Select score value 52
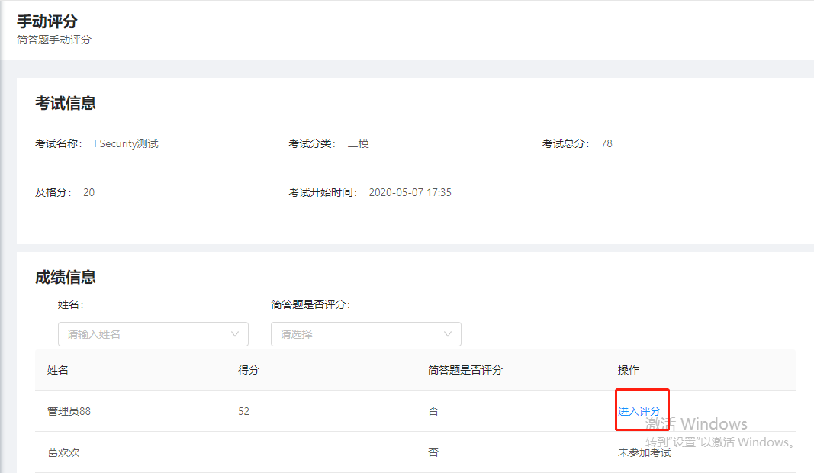814x473 pixels. coord(243,411)
